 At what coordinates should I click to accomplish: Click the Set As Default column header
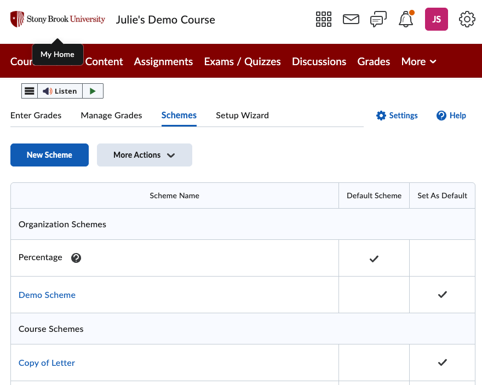coord(442,196)
